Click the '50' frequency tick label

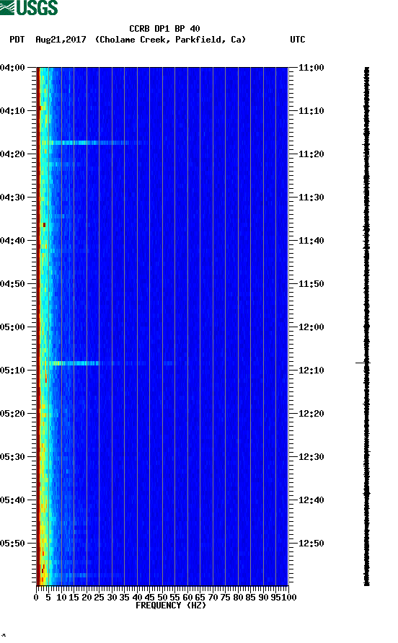click(162, 598)
